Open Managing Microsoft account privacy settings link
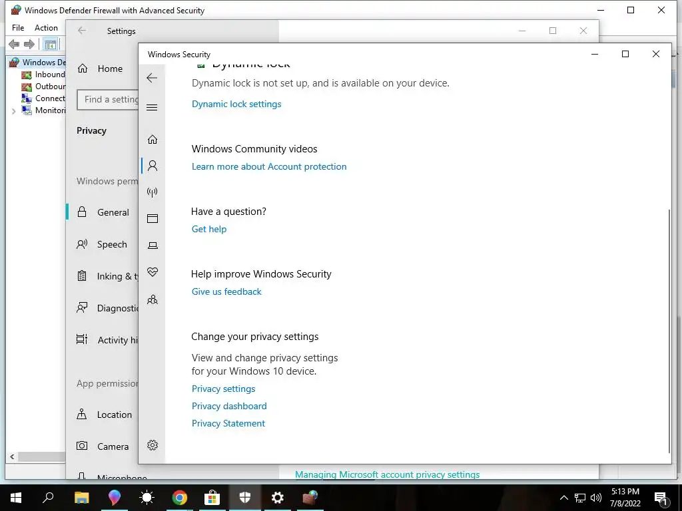 (387, 474)
